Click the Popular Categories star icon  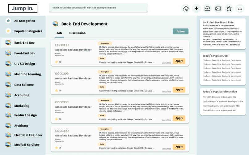(x=8, y=31)
